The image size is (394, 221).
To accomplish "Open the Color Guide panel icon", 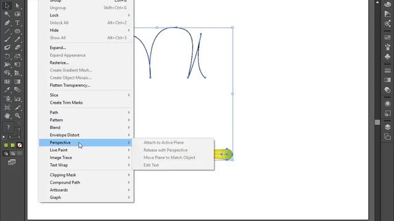I will point(387,14).
